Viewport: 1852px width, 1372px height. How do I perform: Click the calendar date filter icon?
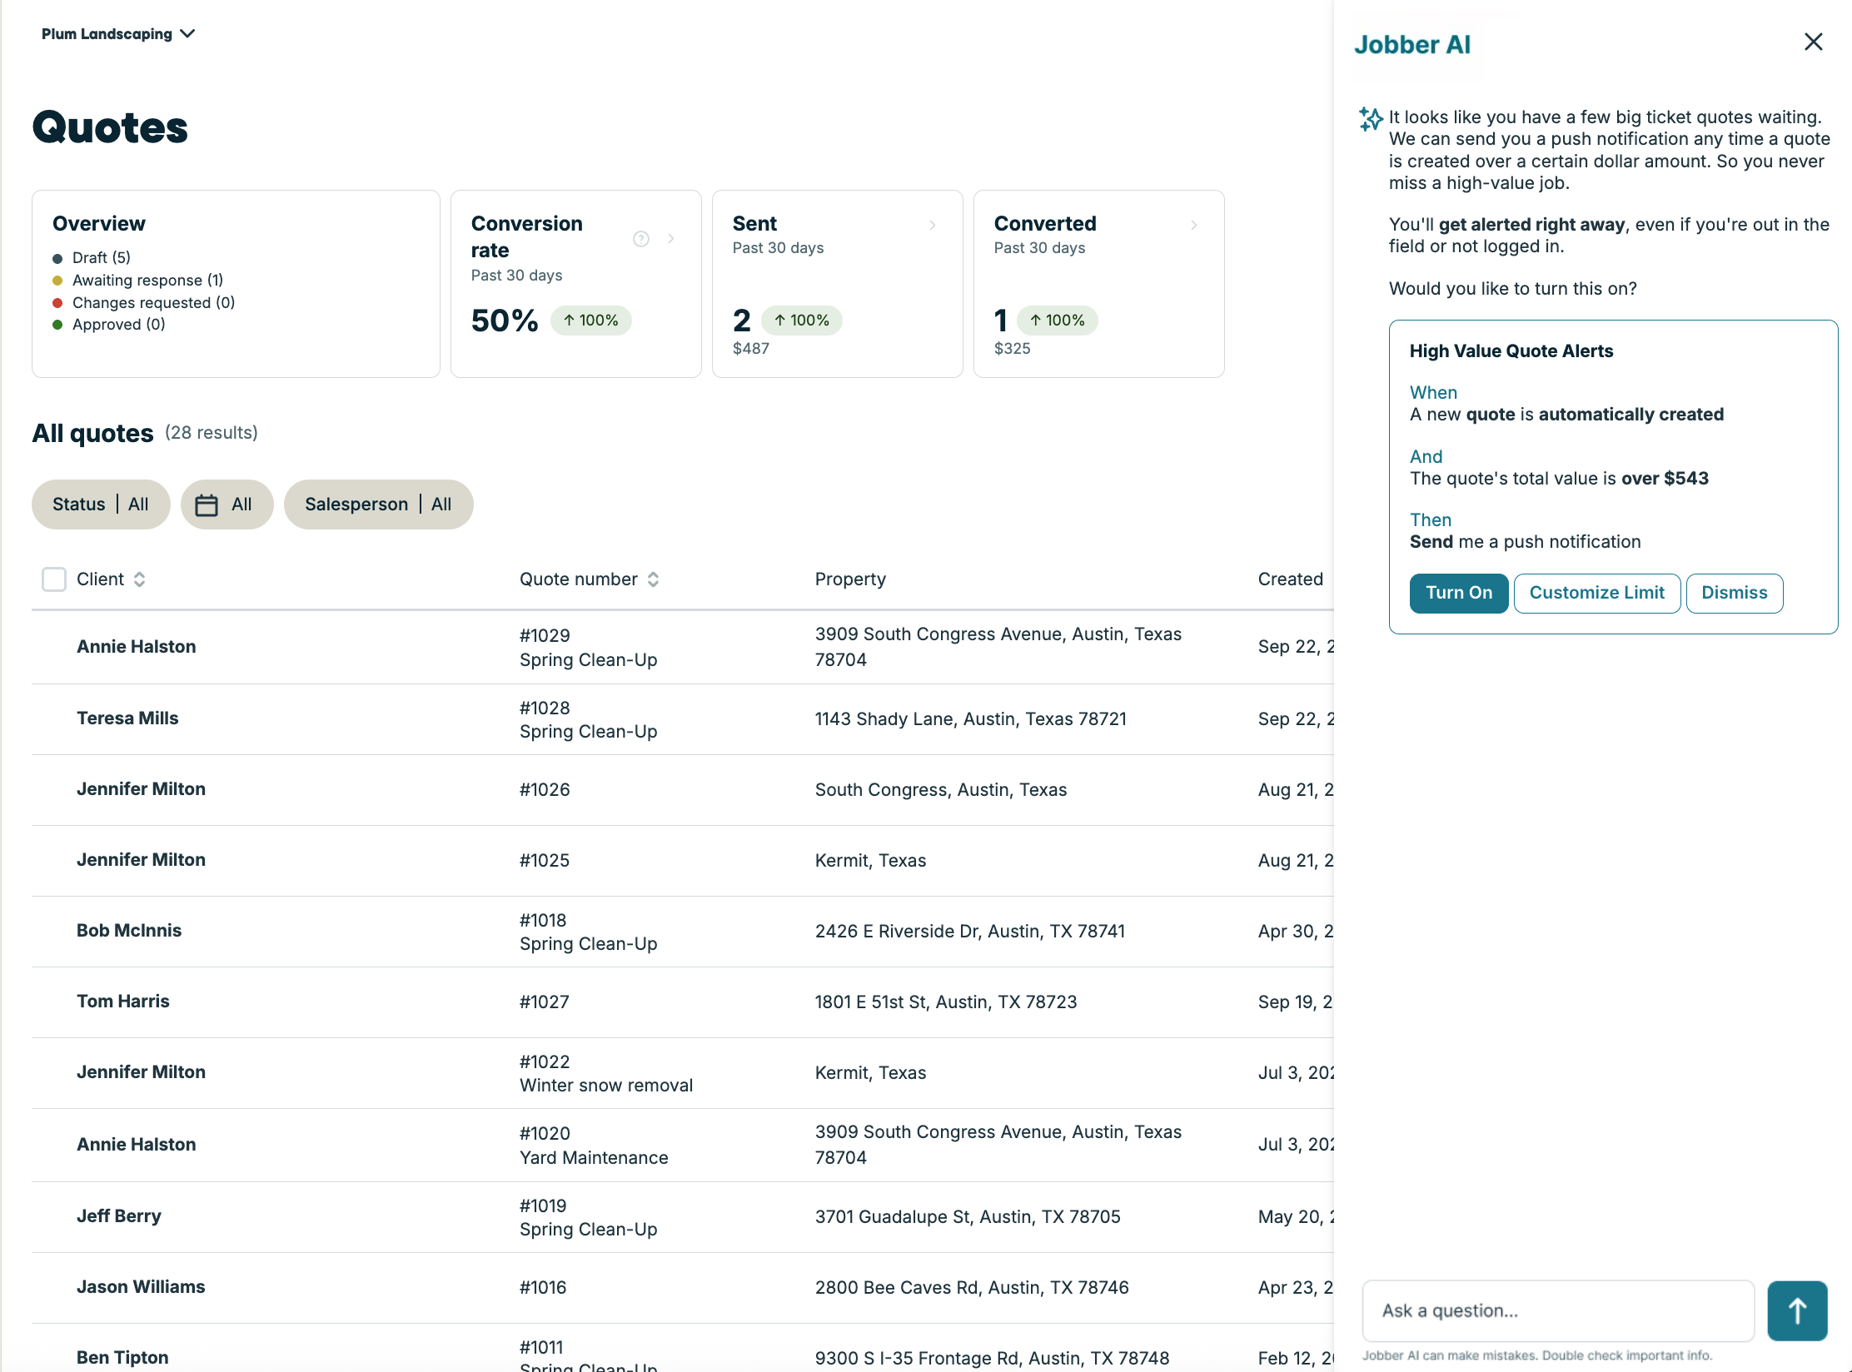coord(208,504)
